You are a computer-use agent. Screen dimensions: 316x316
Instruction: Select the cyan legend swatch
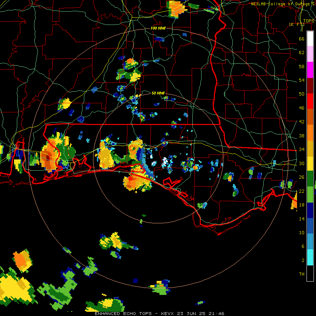coord(310,257)
